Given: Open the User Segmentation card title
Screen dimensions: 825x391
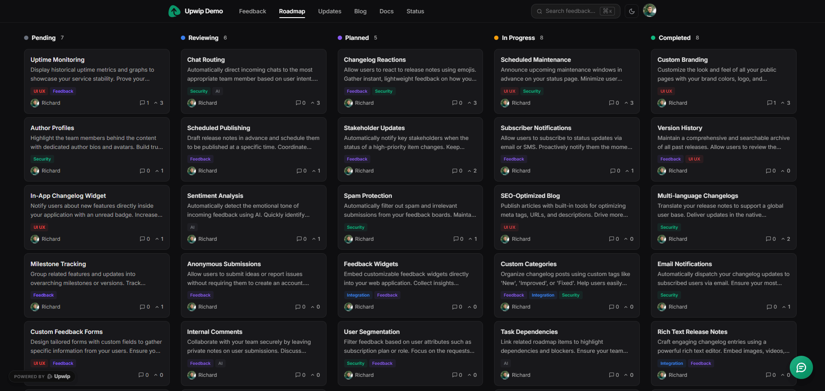Looking at the screenshot, I should [x=372, y=332].
